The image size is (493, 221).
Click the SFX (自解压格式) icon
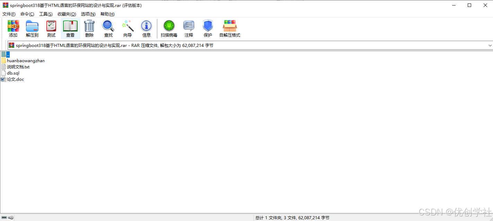pyautogui.click(x=230, y=26)
